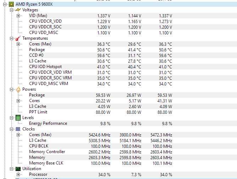Expand the VID (Max) row
The image size is (237, 179).
[18, 16]
